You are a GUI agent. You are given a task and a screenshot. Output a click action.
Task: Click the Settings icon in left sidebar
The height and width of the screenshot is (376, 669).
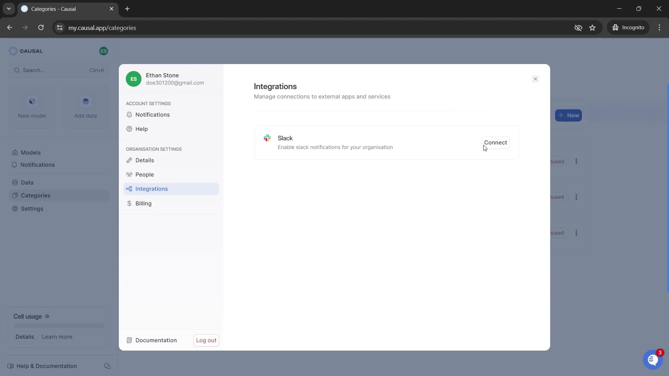15,209
